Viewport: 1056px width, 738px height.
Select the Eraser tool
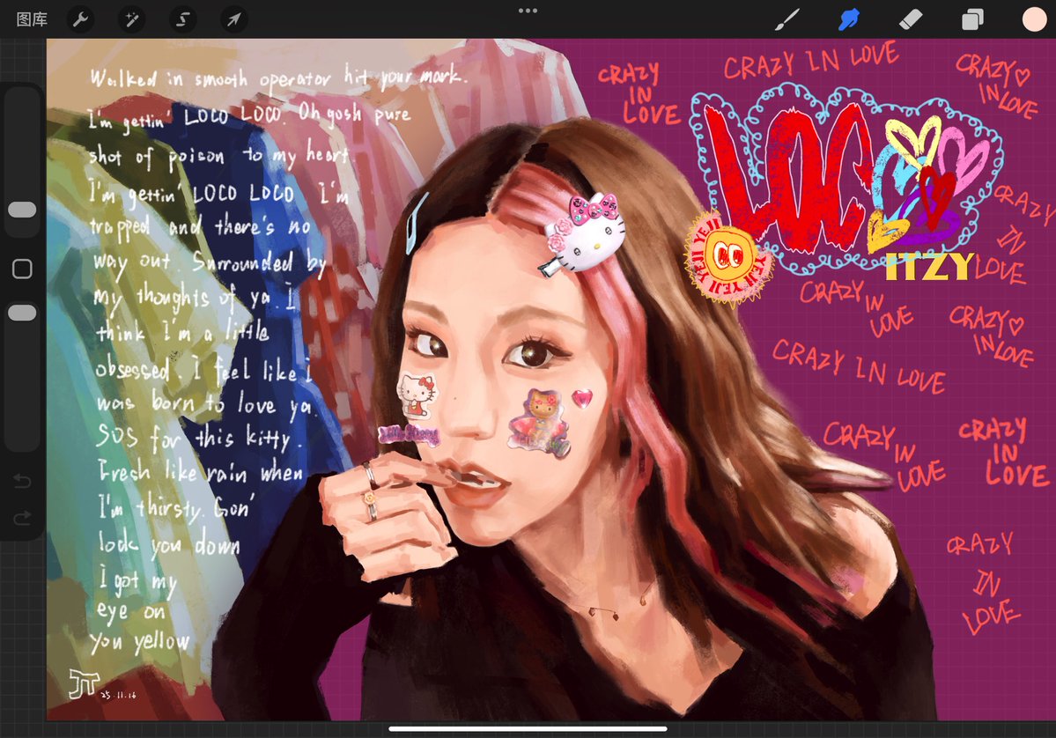point(911,19)
